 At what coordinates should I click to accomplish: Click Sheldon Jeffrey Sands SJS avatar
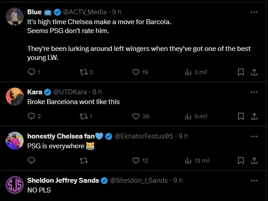[x=15, y=185]
